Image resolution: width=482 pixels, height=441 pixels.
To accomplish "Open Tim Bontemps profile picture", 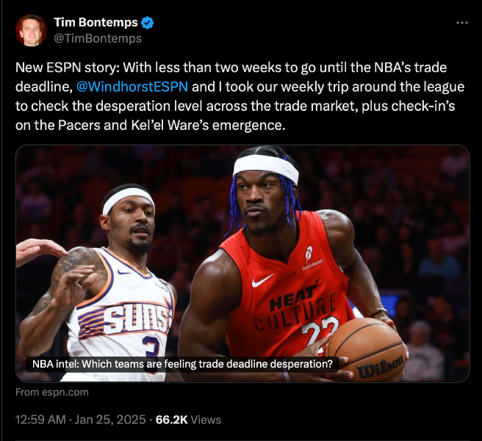I will pos(31,30).
